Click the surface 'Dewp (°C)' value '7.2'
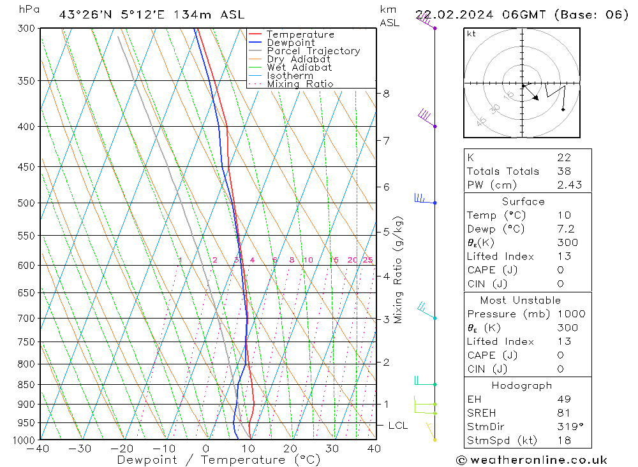The height and width of the screenshot is (467, 638). [566, 229]
